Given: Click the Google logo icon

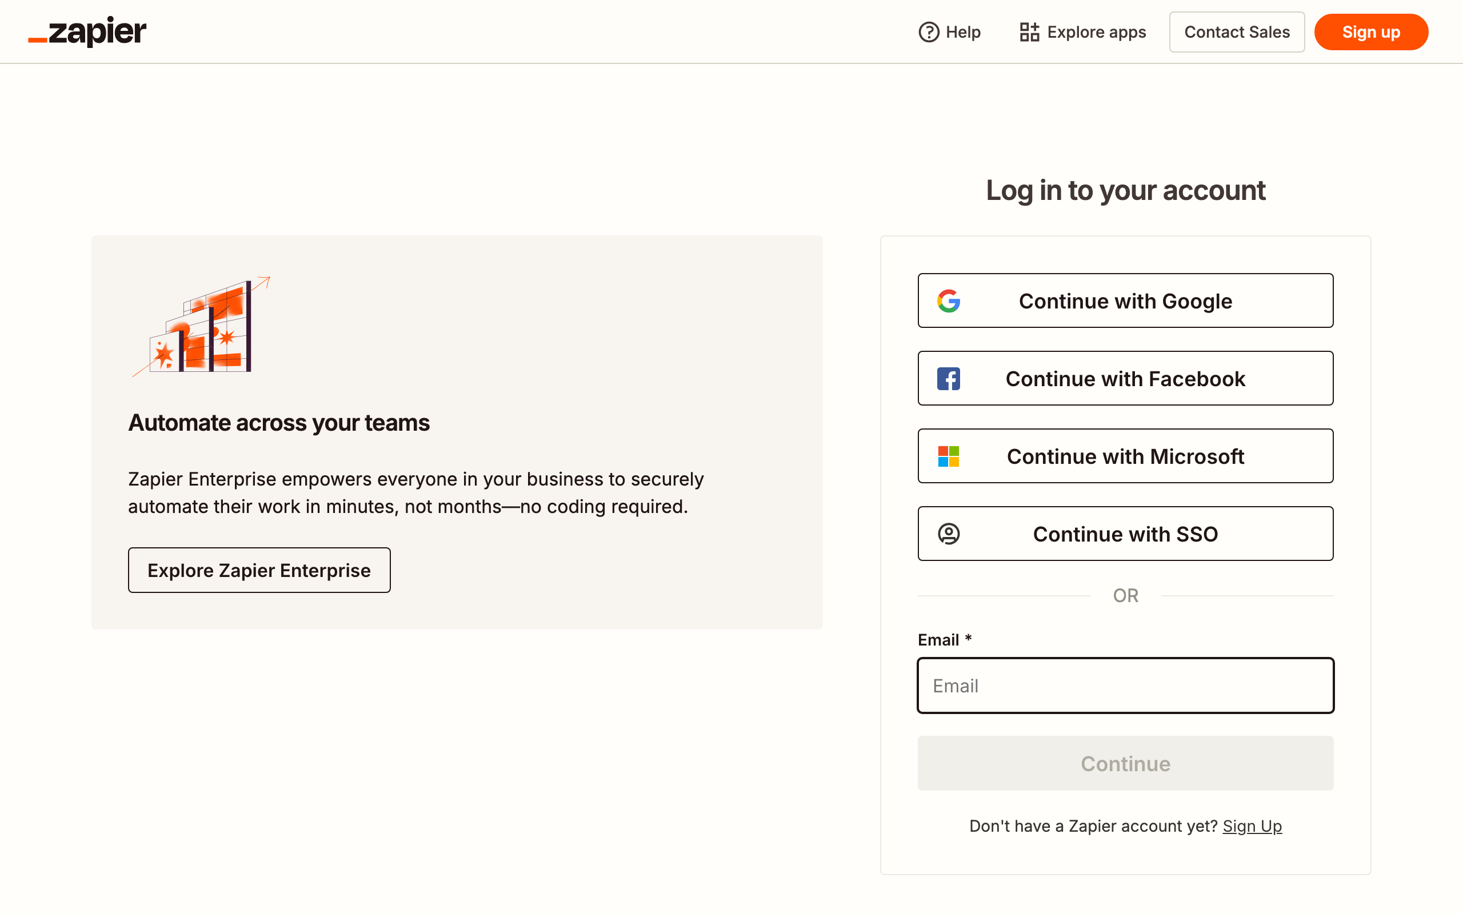Looking at the screenshot, I should click(x=949, y=301).
